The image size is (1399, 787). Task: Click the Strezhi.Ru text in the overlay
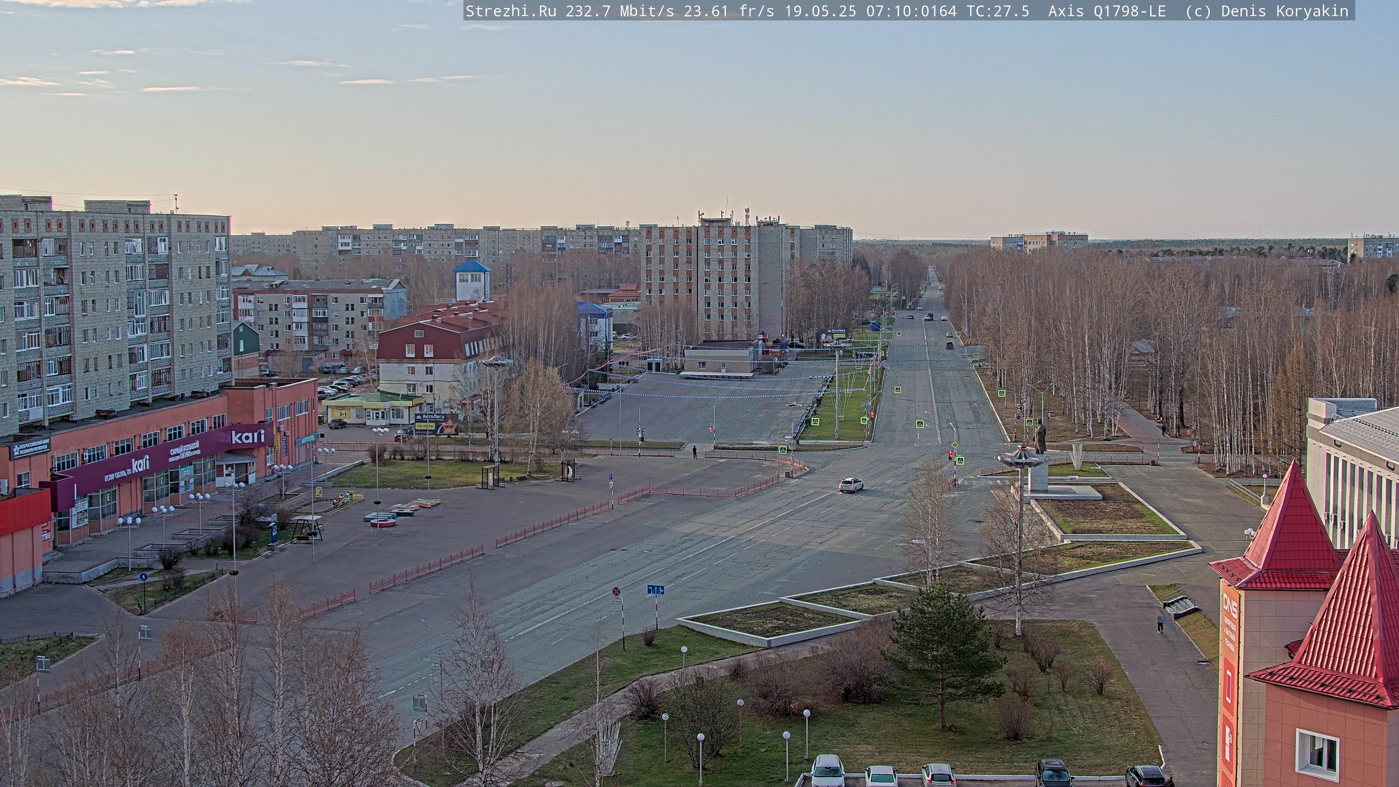pos(511,11)
